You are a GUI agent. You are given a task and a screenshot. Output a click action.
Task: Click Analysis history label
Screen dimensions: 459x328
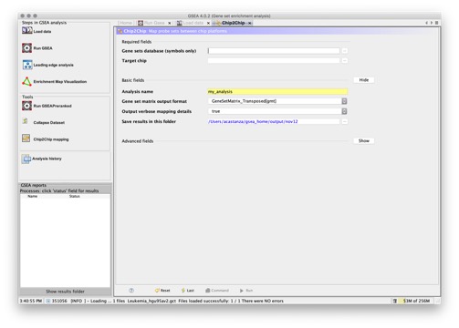(47, 159)
